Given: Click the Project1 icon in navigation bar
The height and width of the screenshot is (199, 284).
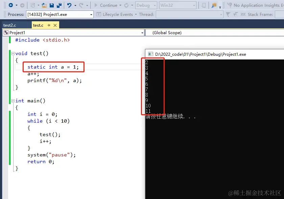Looking at the screenshot, I should tap(6, 32).
